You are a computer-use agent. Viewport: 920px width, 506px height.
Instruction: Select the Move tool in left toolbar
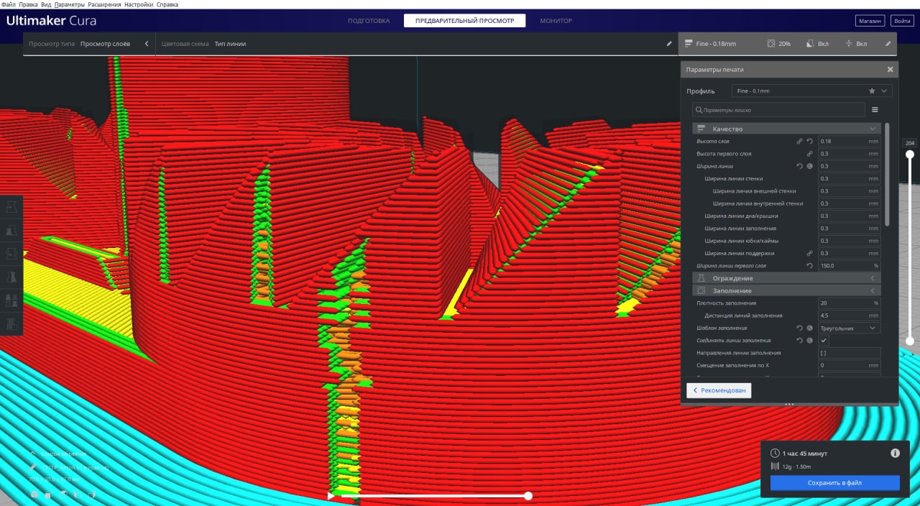[x=11, y=207]
